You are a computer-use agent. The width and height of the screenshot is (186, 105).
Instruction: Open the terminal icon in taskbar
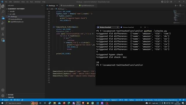pos(78,103)
